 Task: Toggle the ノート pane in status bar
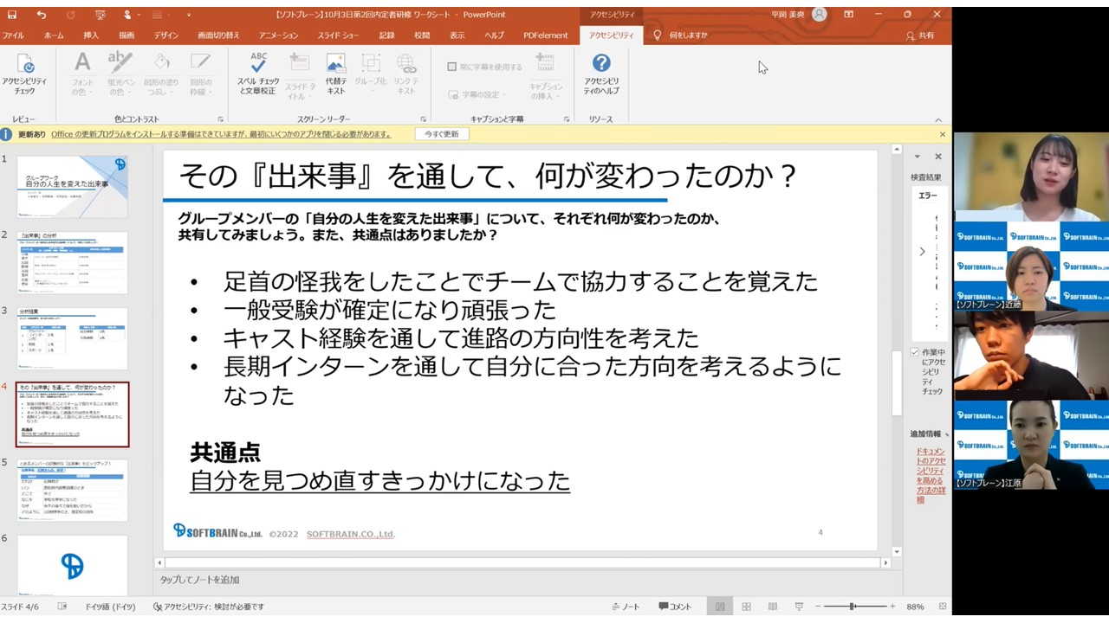626,607
